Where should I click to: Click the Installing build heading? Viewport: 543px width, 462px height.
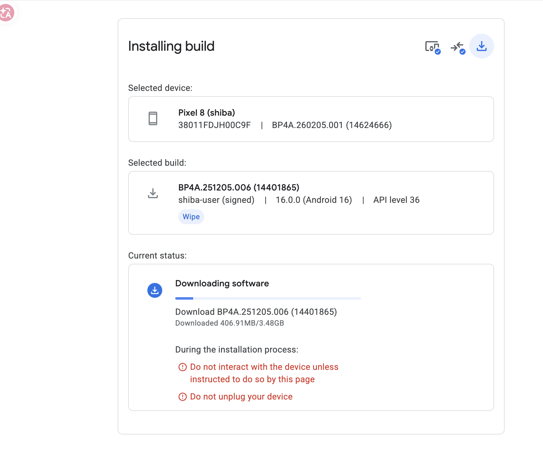[x=171, y=46]
